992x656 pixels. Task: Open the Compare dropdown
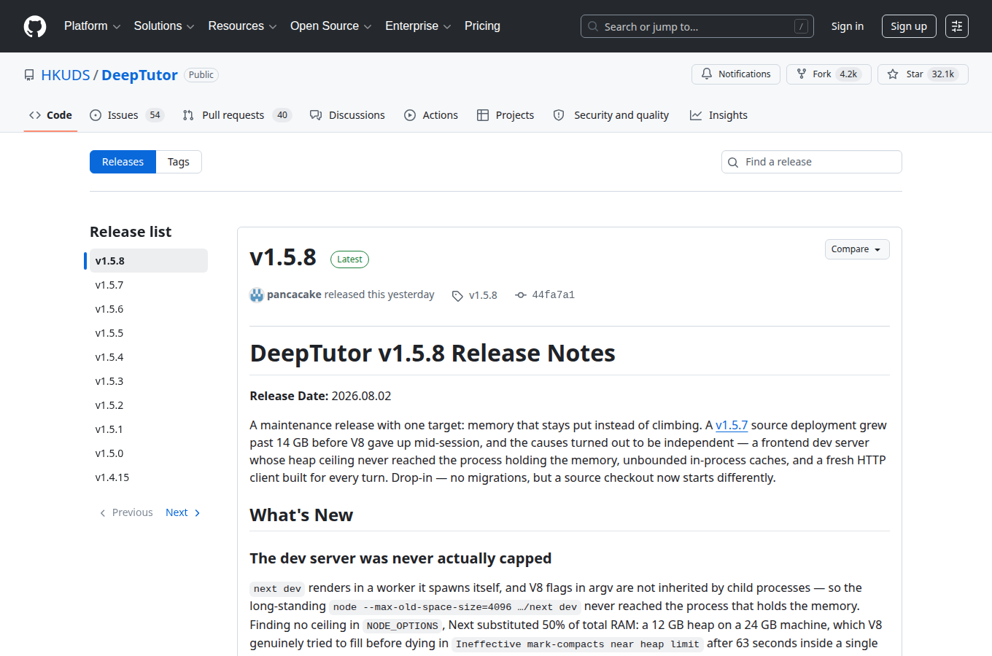tap(857, 249)
